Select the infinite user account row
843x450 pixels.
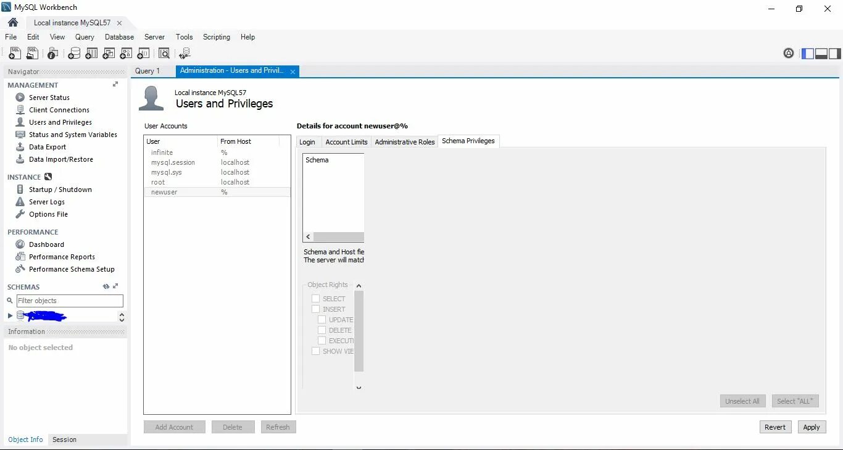217,152
